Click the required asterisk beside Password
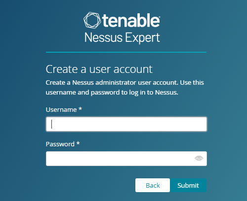Screen dimensions: 247x201 pos(78,143)
